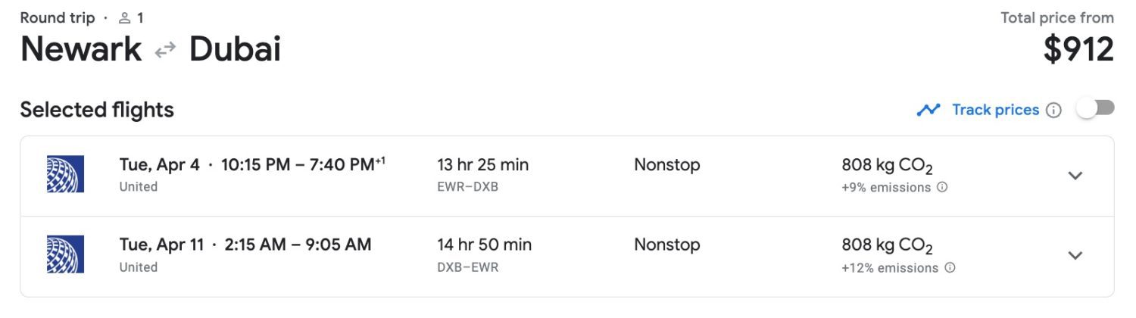Enable the Track prices toggle
Image resolution: width=1136 pixels, height=318 pixels.
[1095, 109]
